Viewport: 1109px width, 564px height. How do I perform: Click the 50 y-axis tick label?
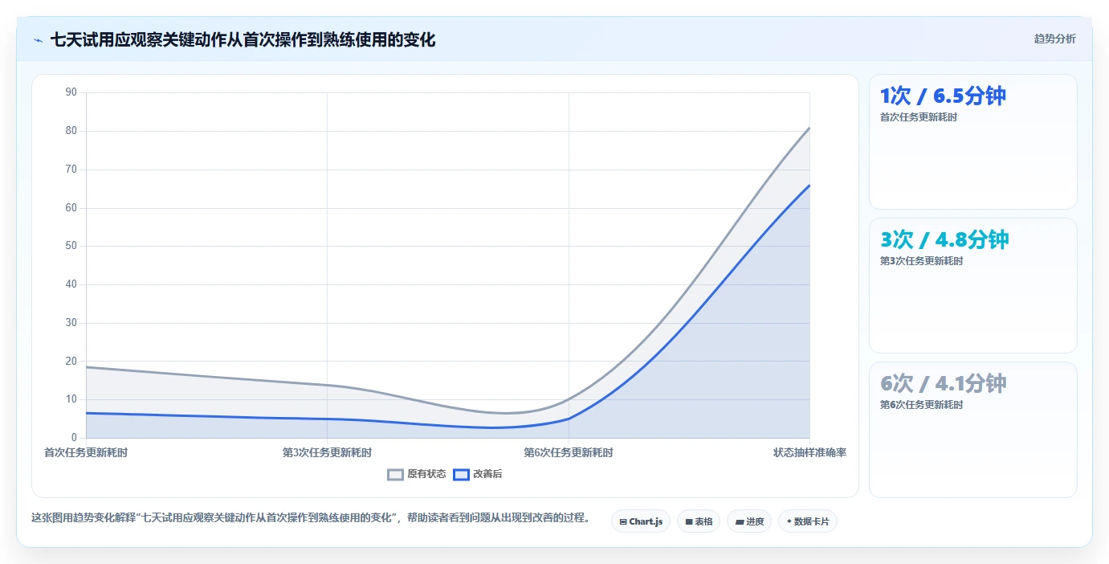pos(71,246)
